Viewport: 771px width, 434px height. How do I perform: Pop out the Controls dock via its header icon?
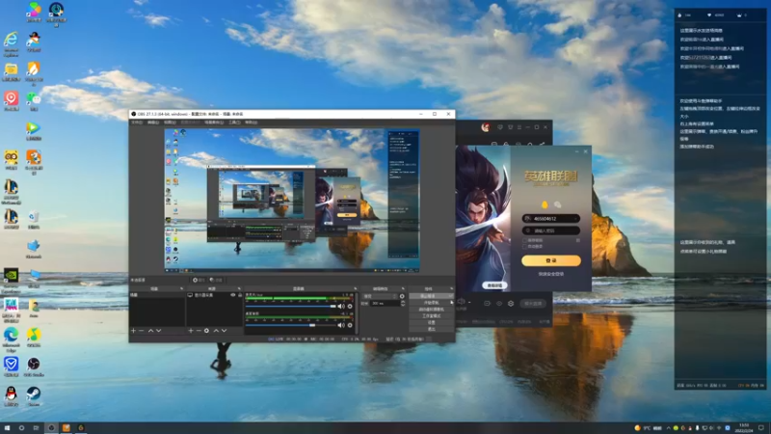click(450, 288)
